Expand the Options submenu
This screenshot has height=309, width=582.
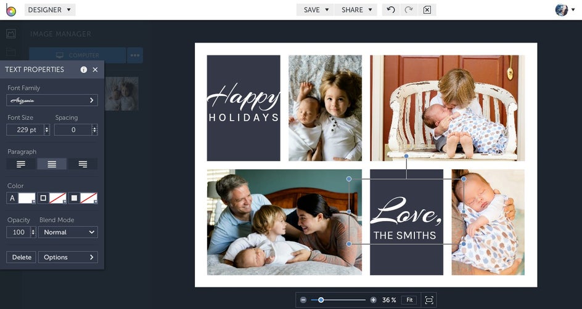click(68, 257)
